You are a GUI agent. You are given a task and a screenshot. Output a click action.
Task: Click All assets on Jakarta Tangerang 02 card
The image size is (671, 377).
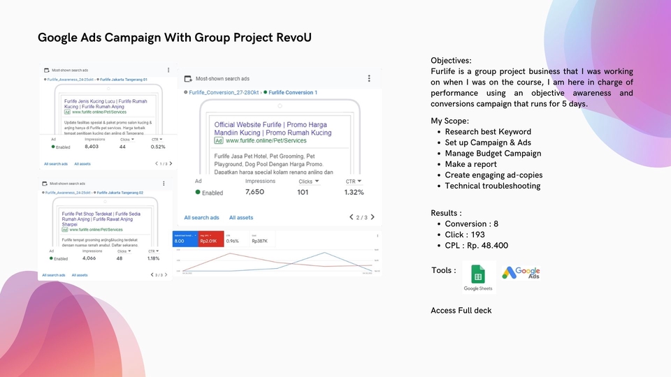[x=80, y=275]
